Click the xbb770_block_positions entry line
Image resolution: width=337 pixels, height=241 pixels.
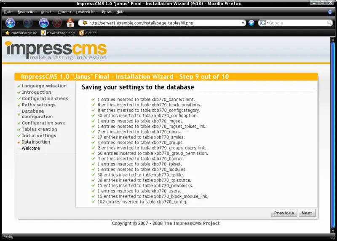tap(149, 105)
